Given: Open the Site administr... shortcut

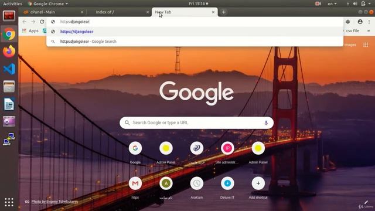Looking at the screenshot, I should coord(227,152).
